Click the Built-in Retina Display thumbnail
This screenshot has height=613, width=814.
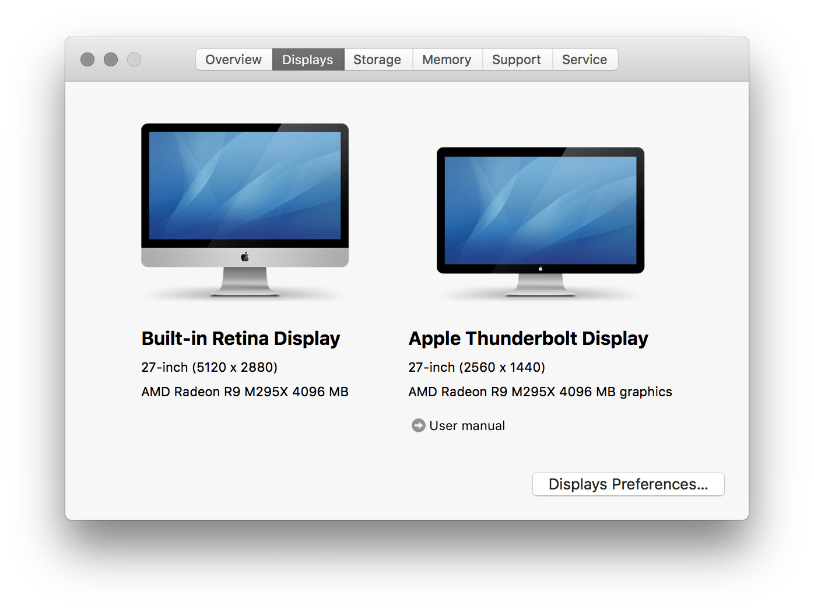(x=244, y=201)
